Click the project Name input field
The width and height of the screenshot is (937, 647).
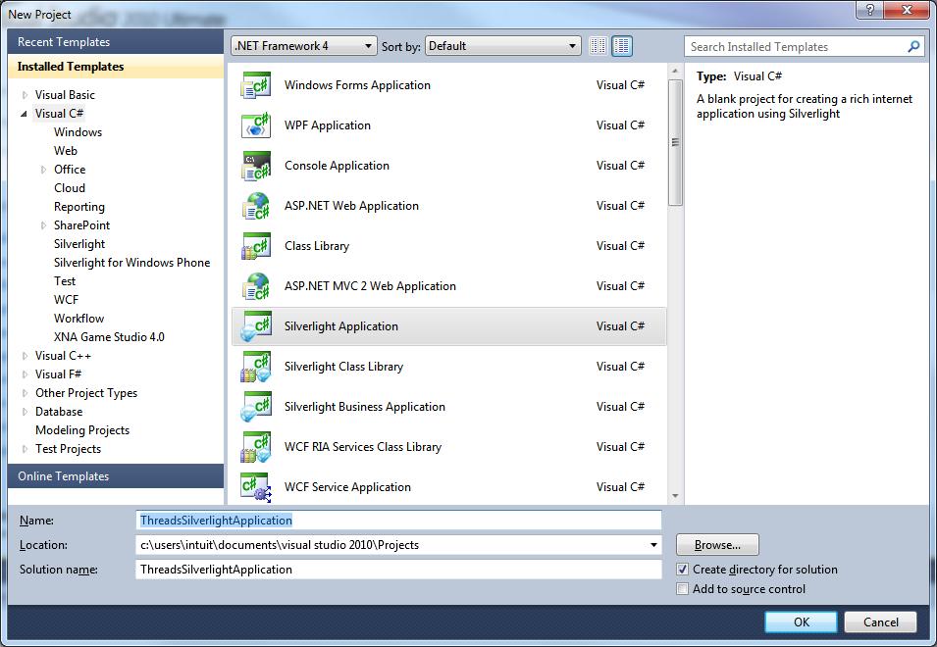pos(398,521)
